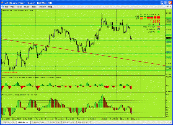Click the black 1.9840 current price axis label
The width and height of the screenshot is (173, 125).
pos(169,38)
